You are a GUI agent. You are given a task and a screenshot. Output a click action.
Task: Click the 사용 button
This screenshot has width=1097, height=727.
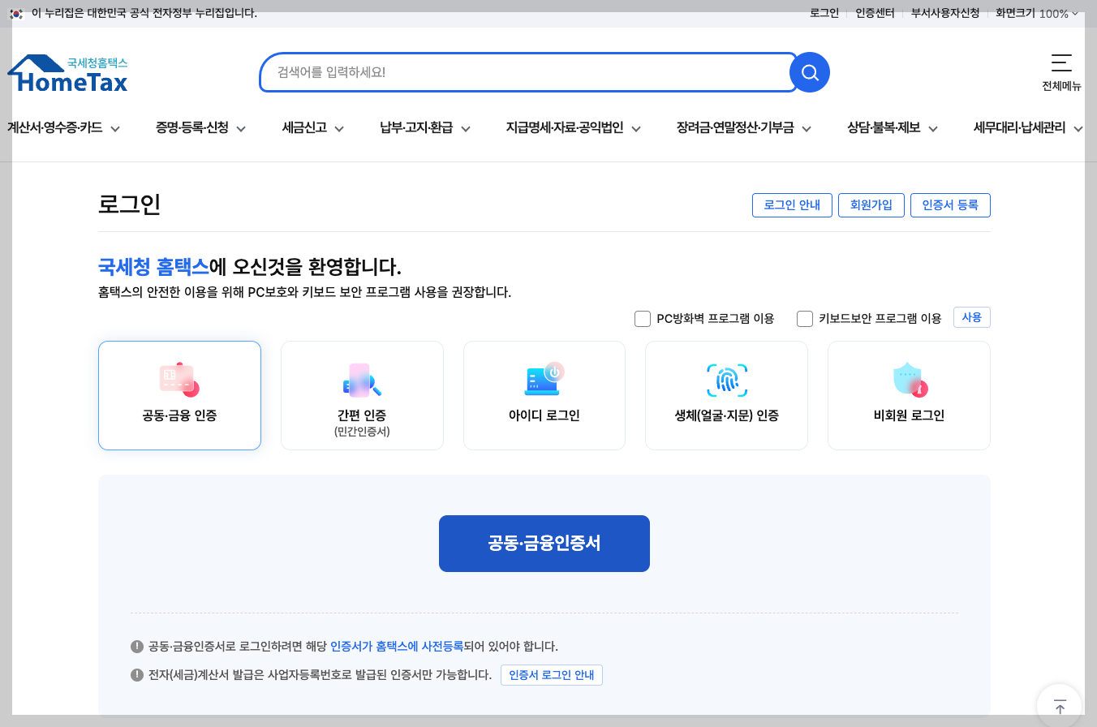(x=972, y=317)
